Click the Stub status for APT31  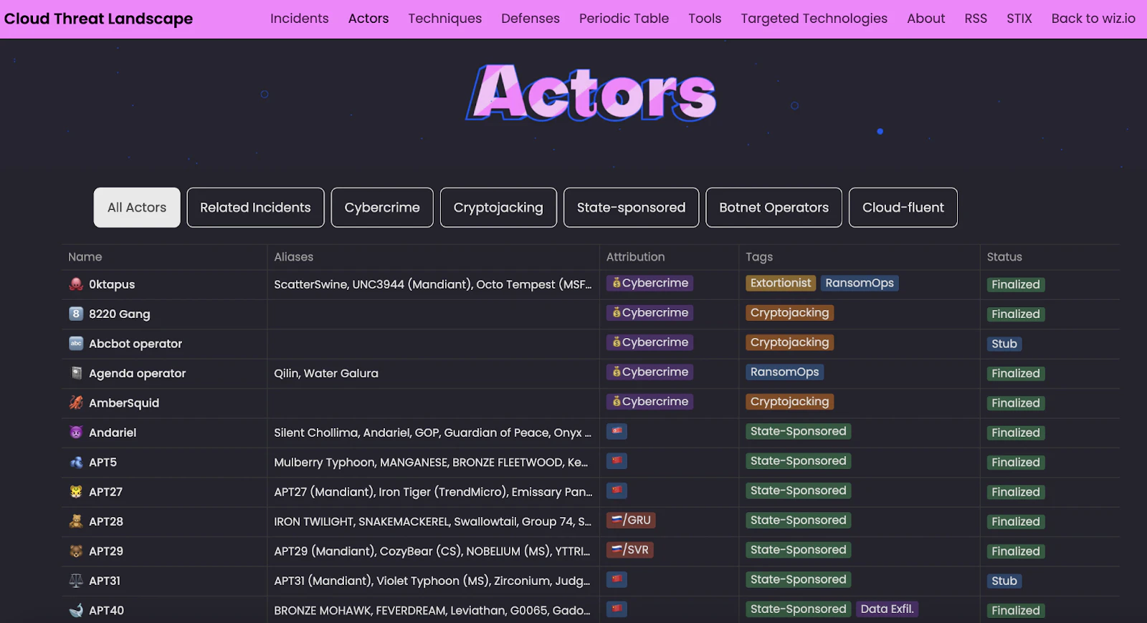[x=1004, y=581]
